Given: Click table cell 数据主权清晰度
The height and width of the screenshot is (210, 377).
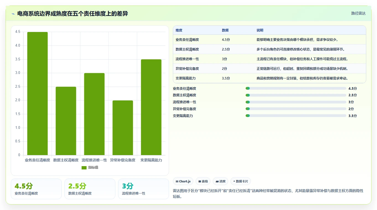Looking at the screenshot, I should (x=187, y=49).
